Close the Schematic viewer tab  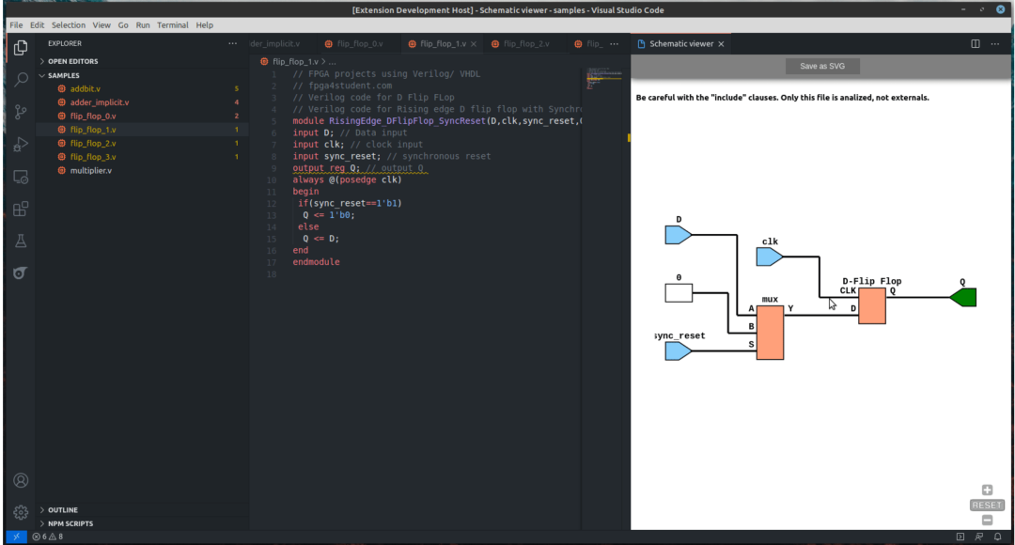click(724, 44)
